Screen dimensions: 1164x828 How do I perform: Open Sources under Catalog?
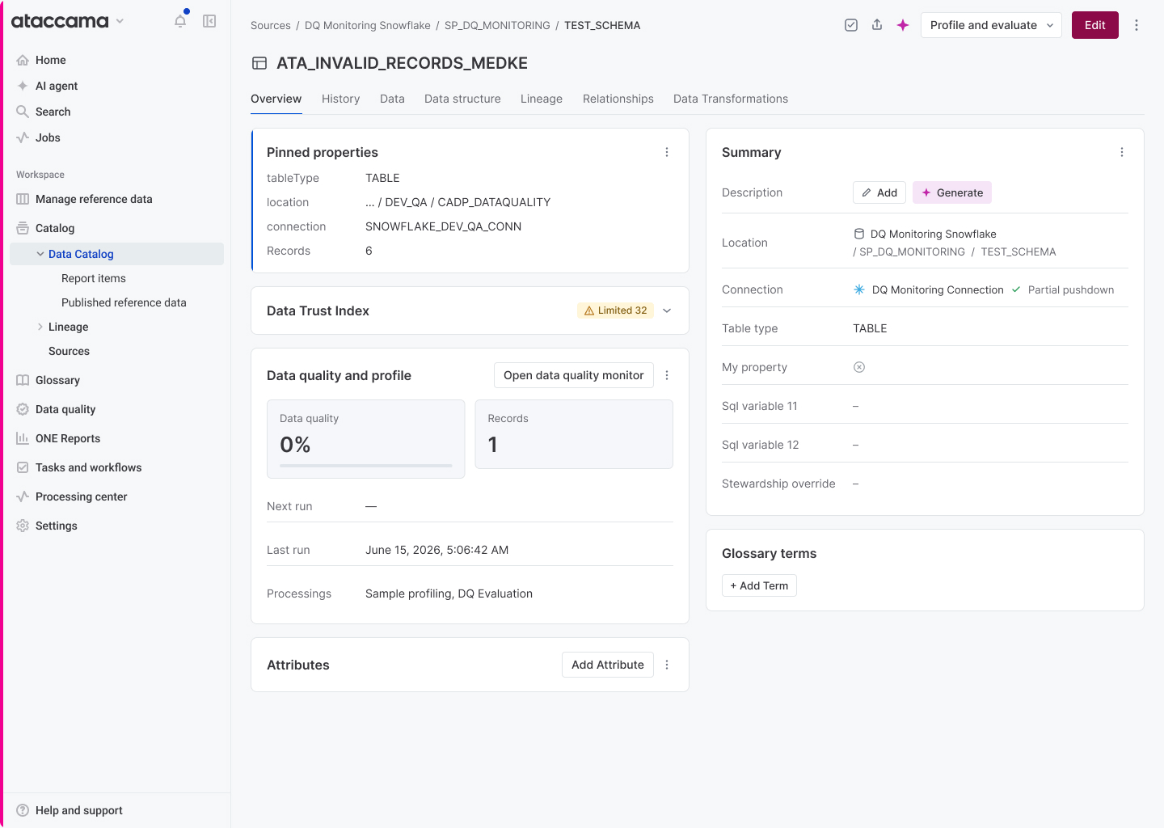click(x=69, y=351)
